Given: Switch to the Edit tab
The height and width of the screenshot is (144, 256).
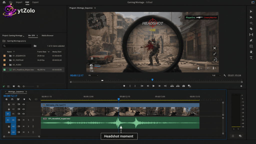Looking at the screenshot, I should [27, 2].
